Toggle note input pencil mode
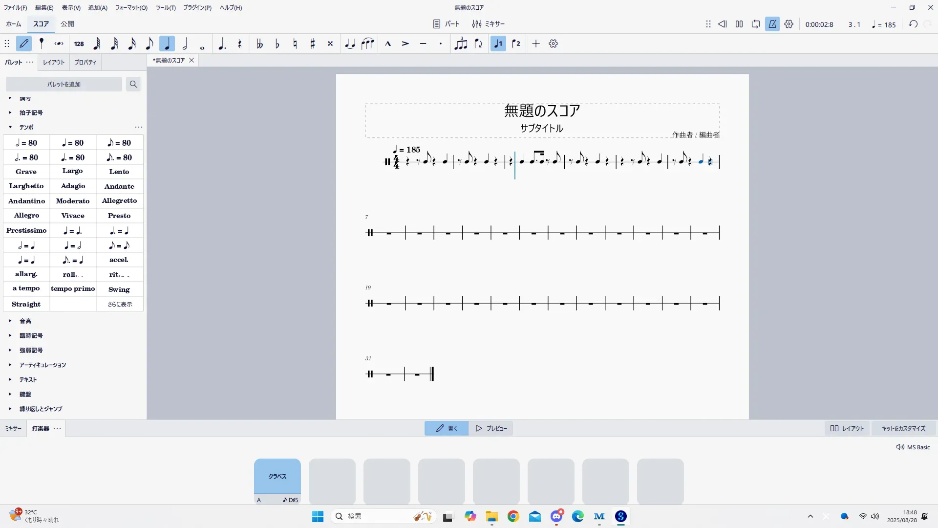The width and height of the screenshot is (938, 528). click(24, 44)
